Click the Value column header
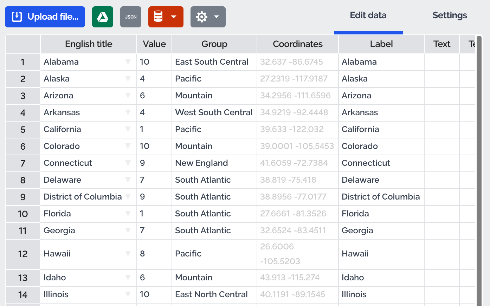This screenshot has width=490, height=306. (154, 44)
